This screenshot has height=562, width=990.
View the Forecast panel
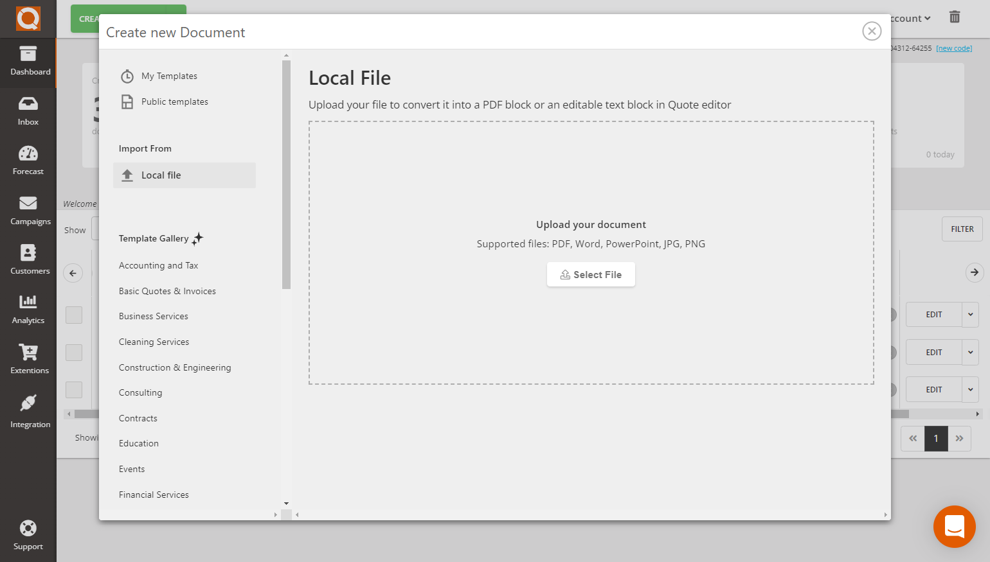click(x=28, y=161)
